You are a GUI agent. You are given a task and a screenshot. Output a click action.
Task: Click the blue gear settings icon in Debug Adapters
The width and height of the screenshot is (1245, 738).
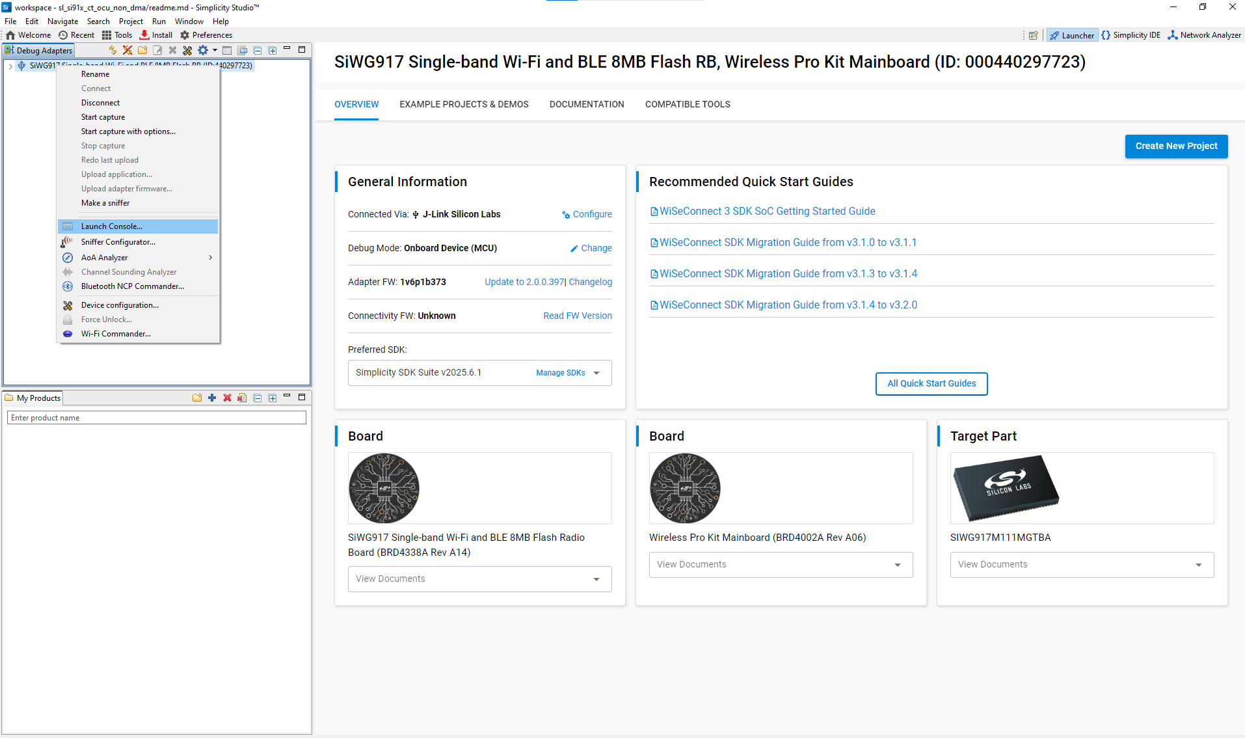(x=203, y=50)
